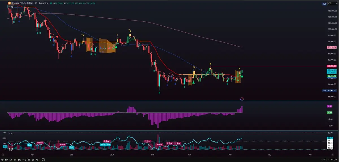Select the 1D time range
Viewport: 339px width, 162px height.
[3, 160]
